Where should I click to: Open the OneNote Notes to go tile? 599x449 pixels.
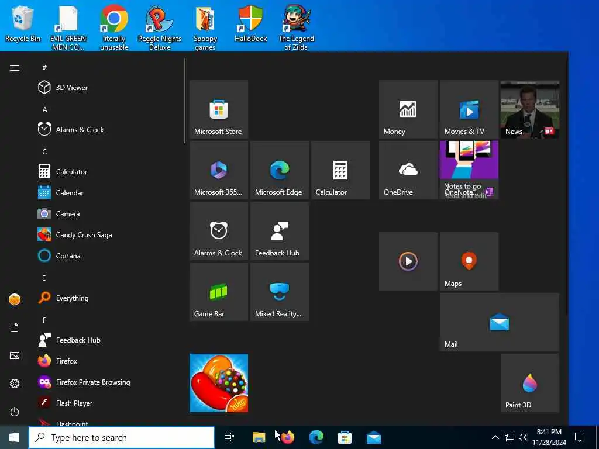click(469, 170)
